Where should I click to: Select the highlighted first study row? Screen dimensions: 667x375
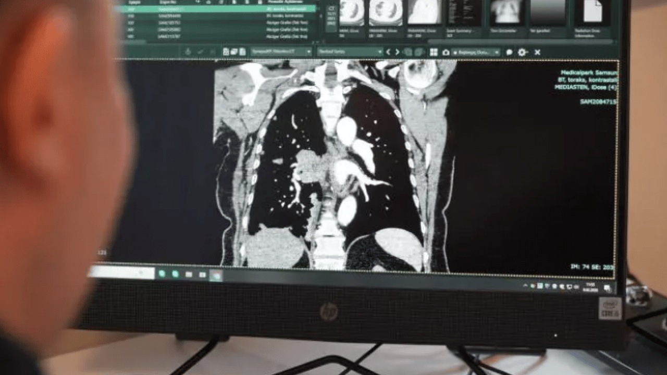[219, 9]
